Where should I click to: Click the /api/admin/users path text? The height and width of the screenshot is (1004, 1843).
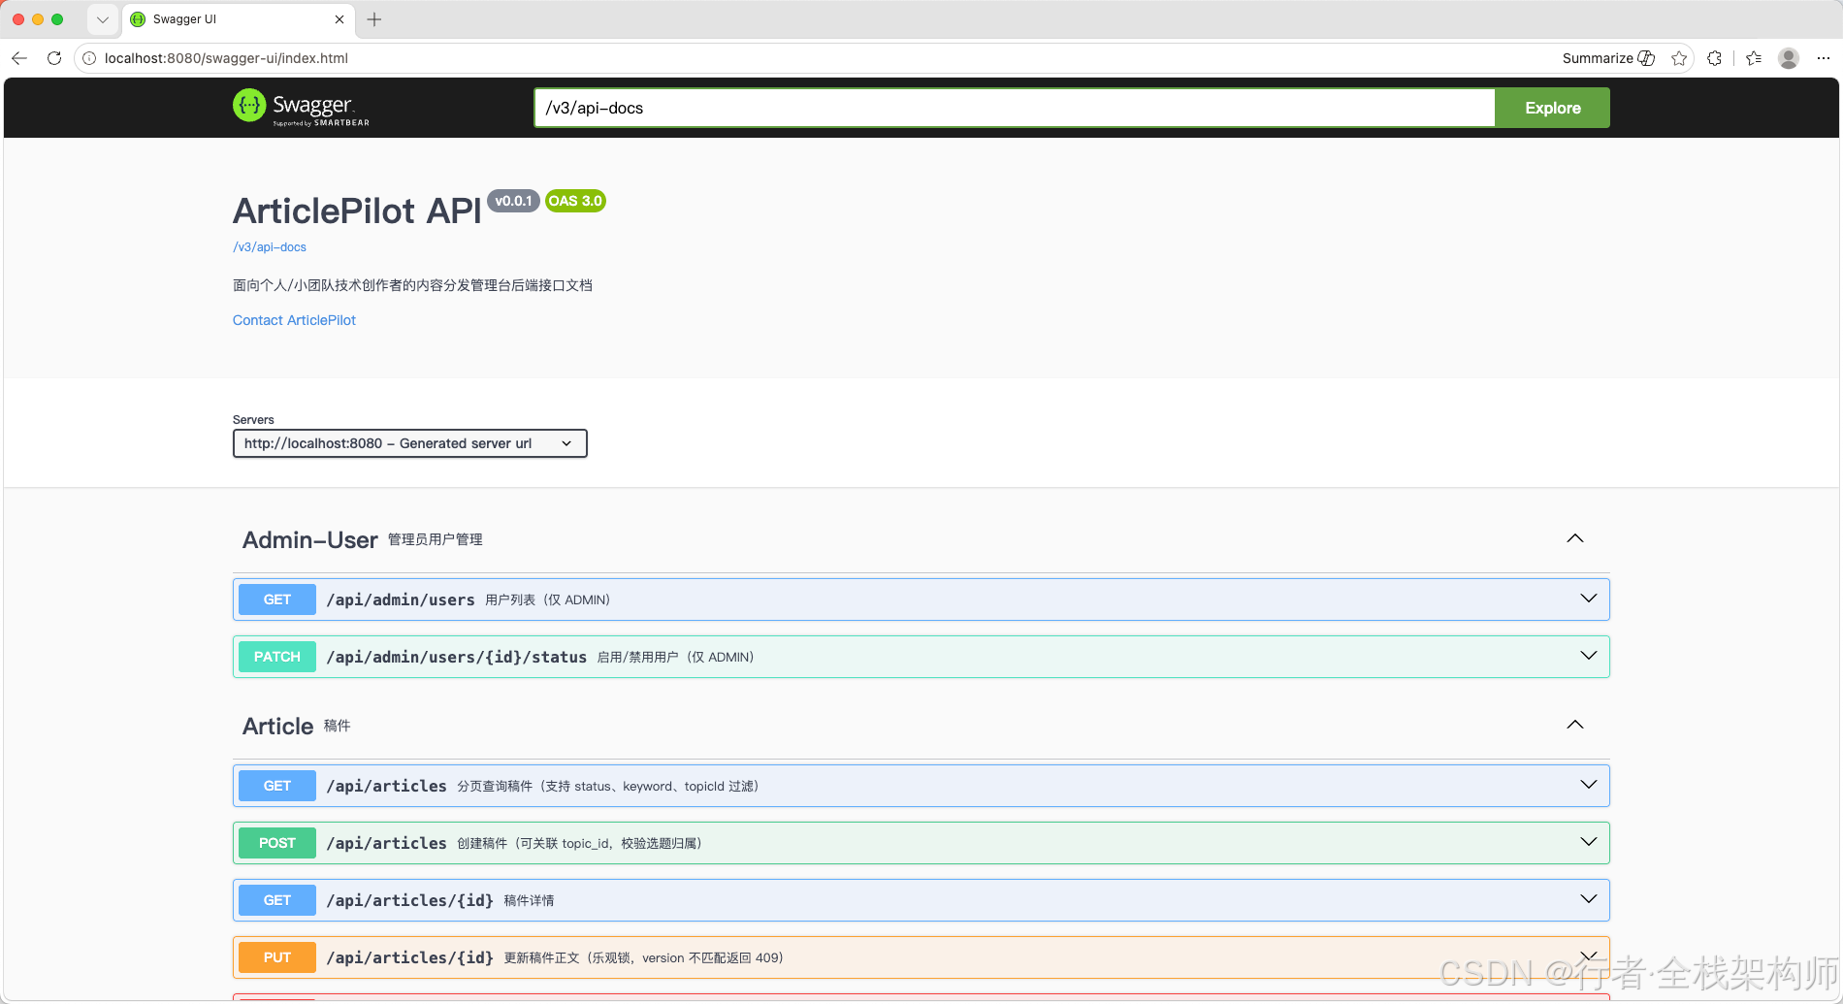(x=401, y=599)
